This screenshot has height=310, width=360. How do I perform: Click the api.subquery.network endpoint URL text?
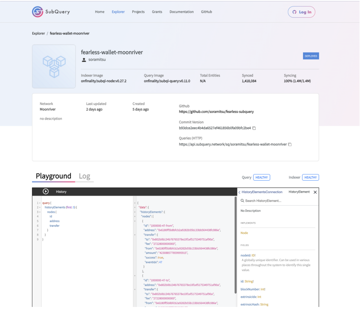point(233,144)
